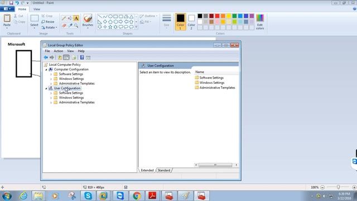
Task: Select Administrative Templates in the right pane list
Action: [215, 88]
